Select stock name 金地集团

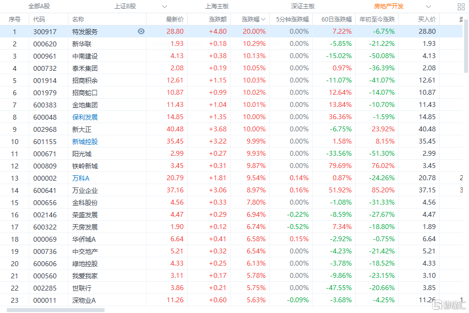click(x=85, y=105)
